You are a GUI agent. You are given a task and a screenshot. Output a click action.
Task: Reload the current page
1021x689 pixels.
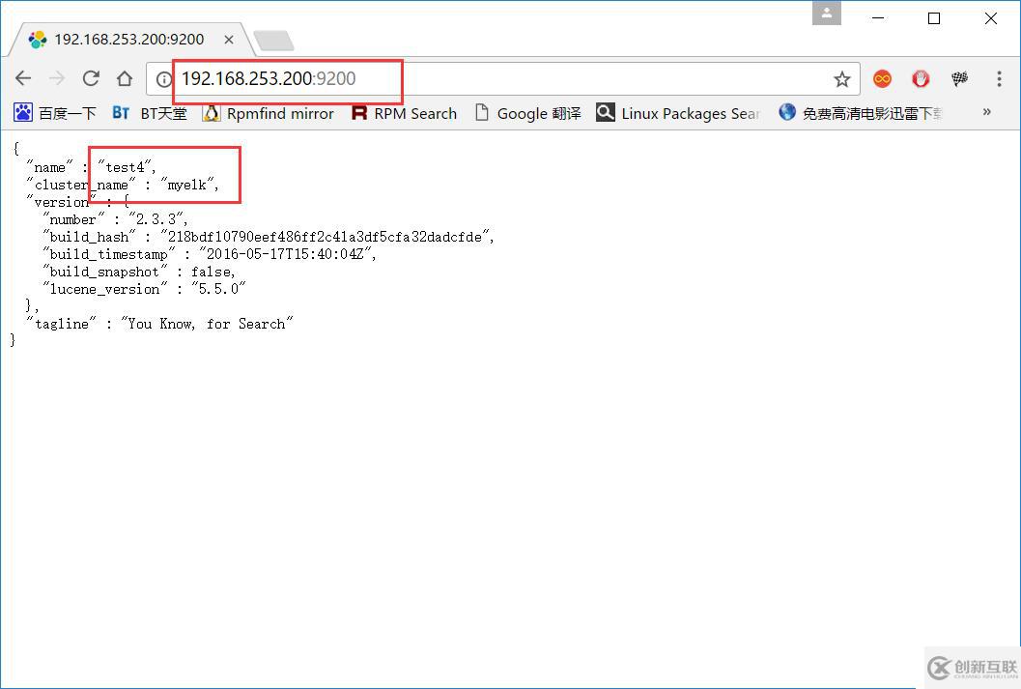(91, 79)
